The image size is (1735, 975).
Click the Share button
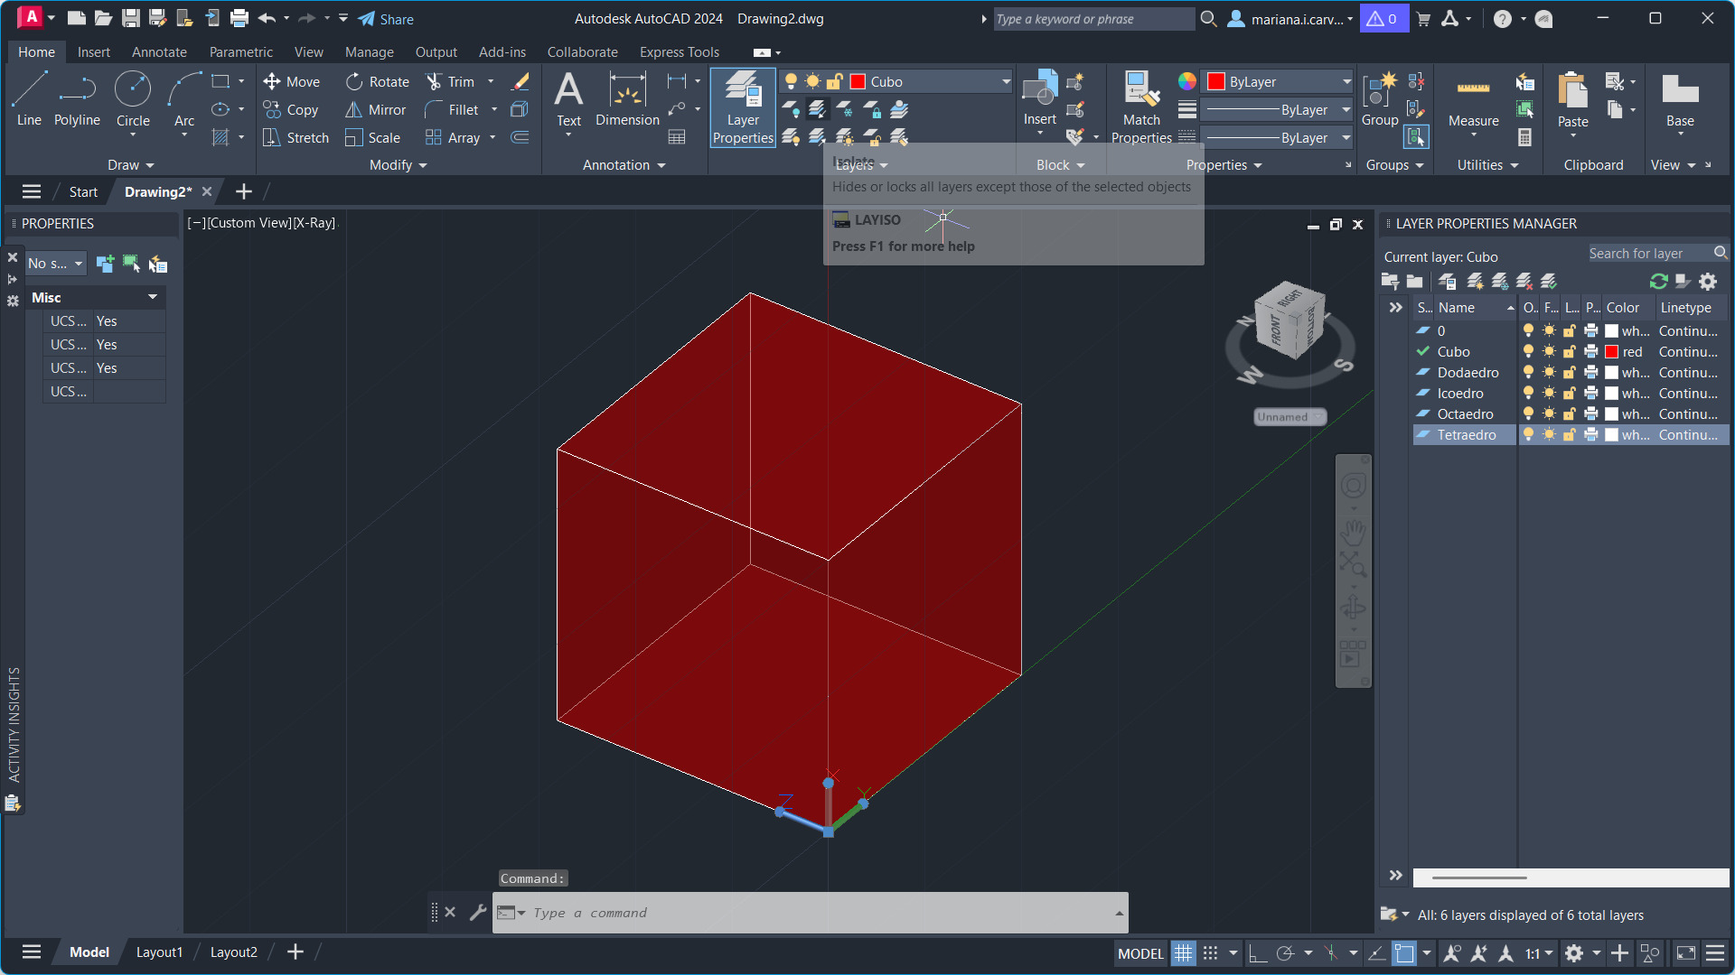(x=386, y=19)
